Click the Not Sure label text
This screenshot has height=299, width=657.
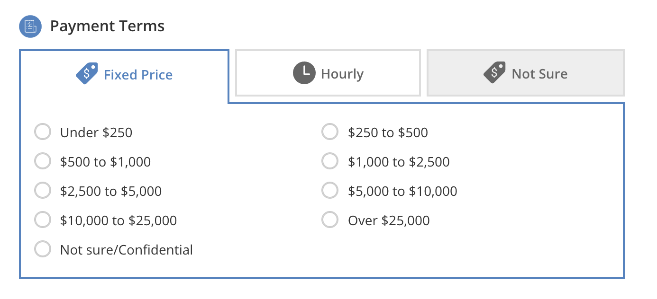pos(539,74)
